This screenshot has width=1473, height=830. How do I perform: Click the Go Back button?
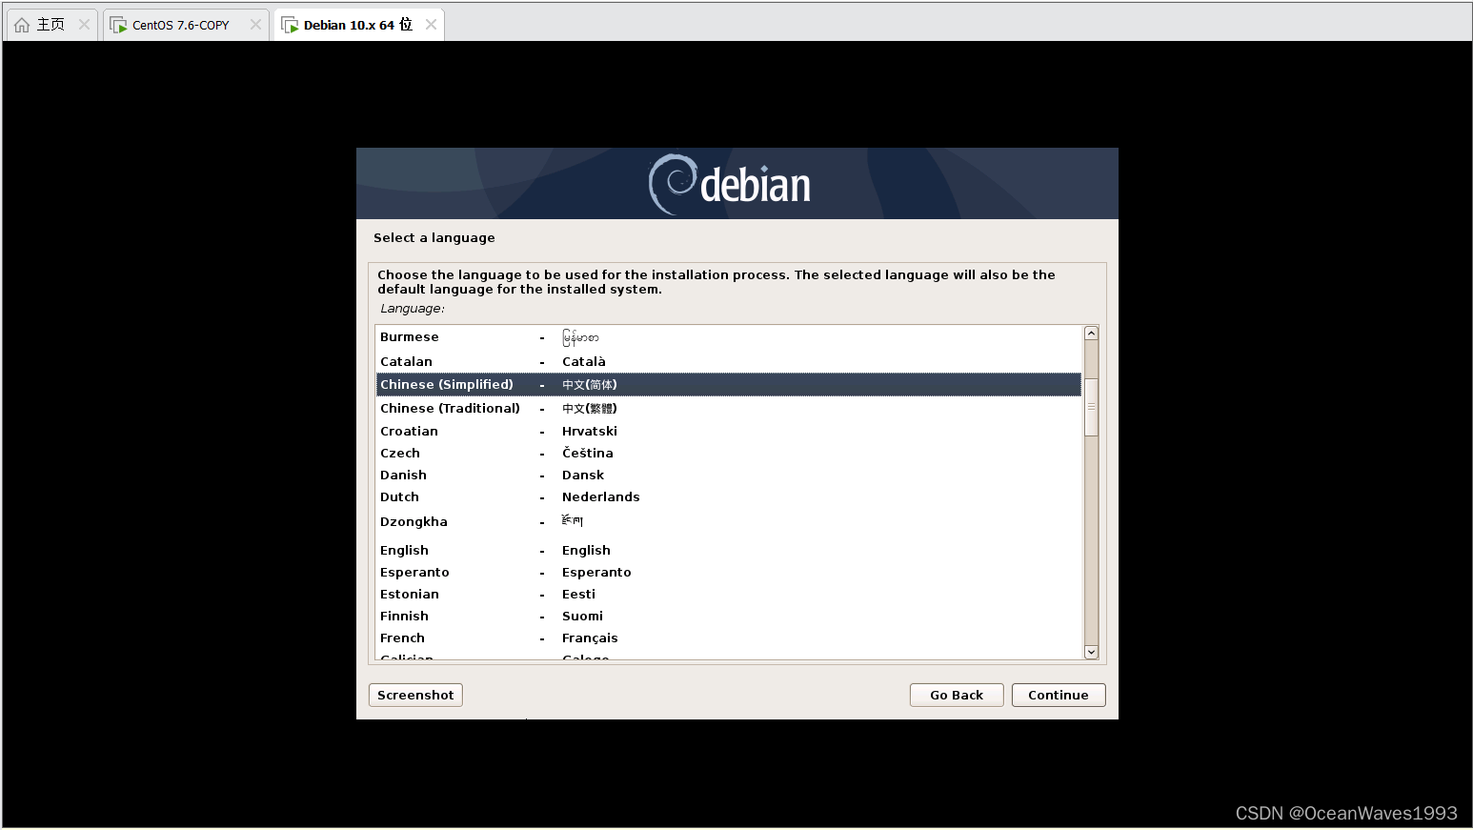pyautogui.click(x=957, y=695)
